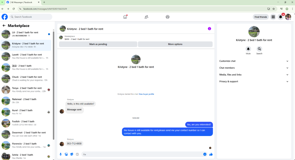Open View buyer profile link
This screenshot has height=160, width=295.
[146, 94]
